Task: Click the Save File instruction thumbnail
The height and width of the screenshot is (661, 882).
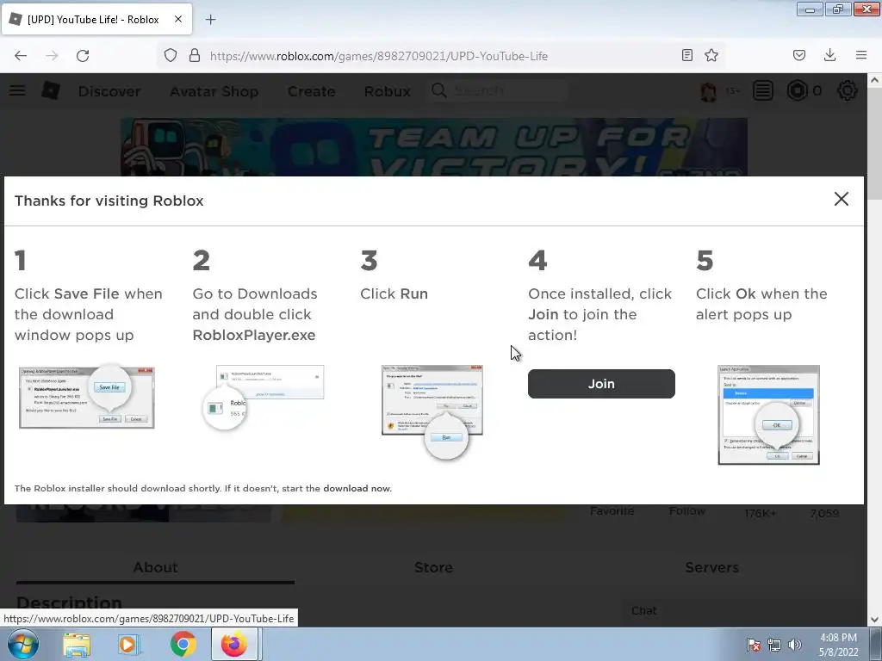Action: tap(87, 397)
